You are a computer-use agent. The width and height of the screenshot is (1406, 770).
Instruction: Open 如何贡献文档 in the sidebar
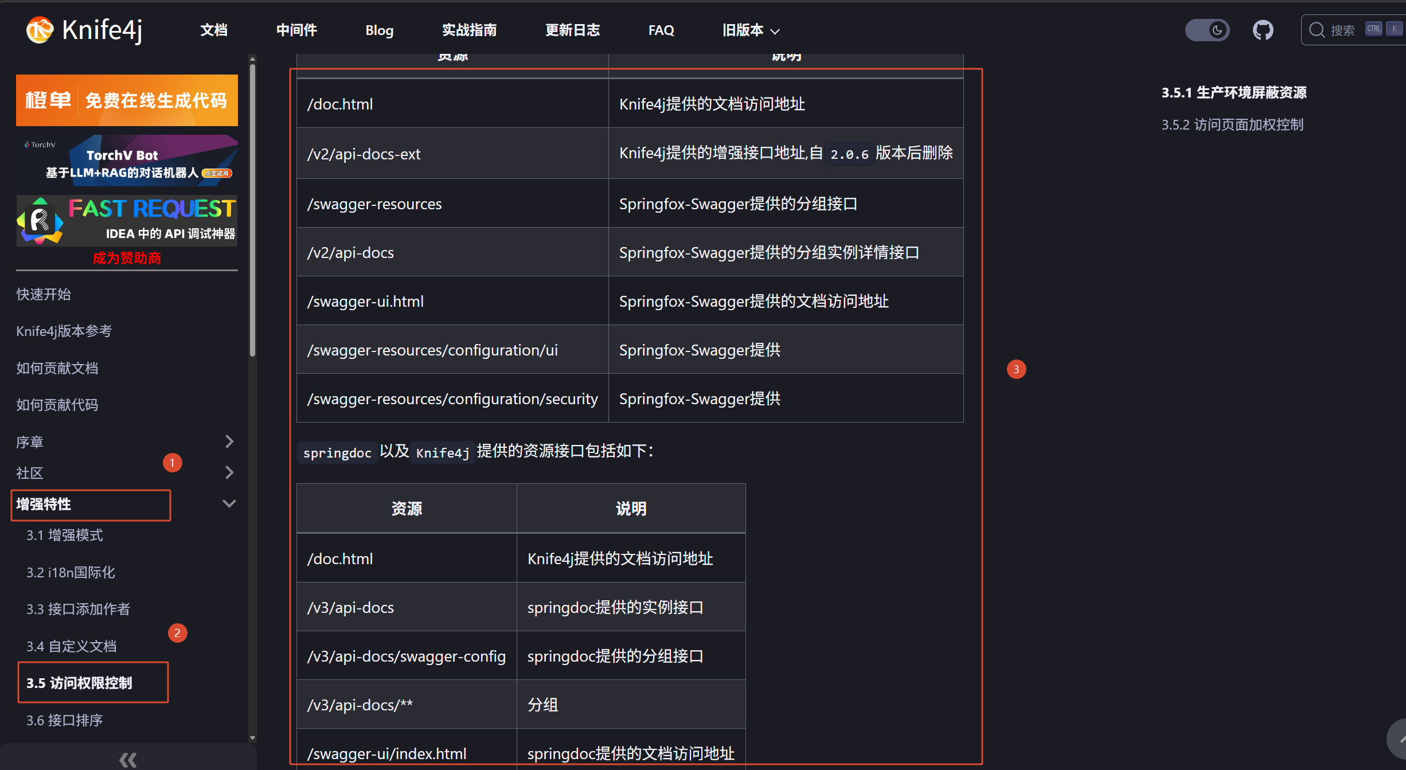click(x=57, y=368)
